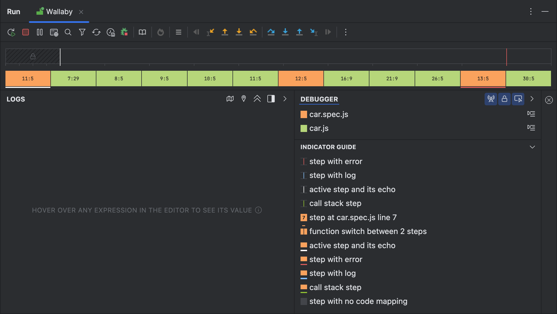The height and width of the screenshot is (314, 557).
Task: Collapse the Indicator Guide section
Action: click(532, 147)
